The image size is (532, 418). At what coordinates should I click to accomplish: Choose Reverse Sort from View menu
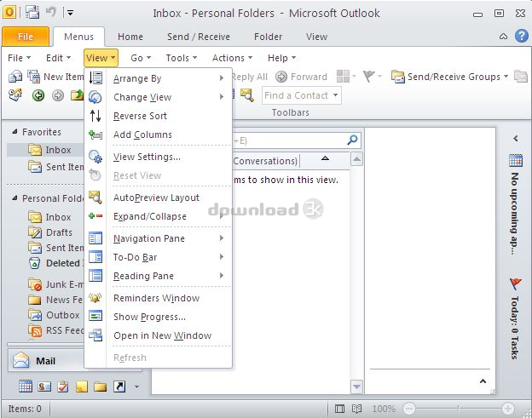[159, 116]
